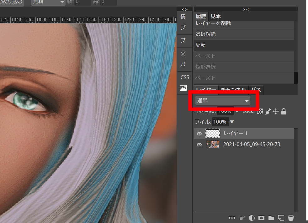Image resolution: width=308 pixels, height=223 pixels.
Task: Lock image pixels with brush icon
Action: (x=268, y=111)
